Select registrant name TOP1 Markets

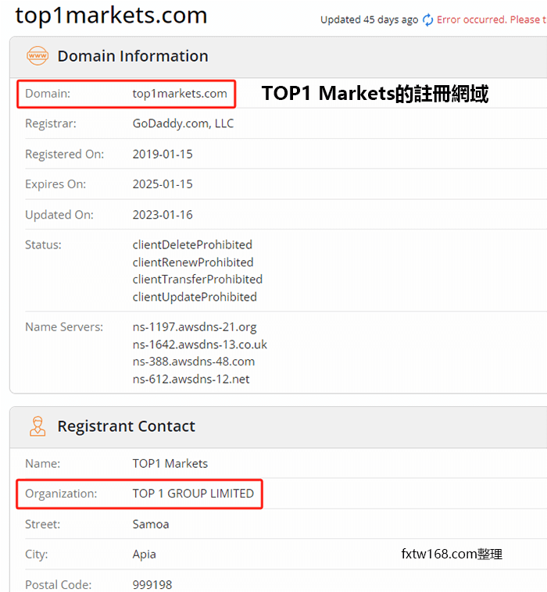coord(170,463)
